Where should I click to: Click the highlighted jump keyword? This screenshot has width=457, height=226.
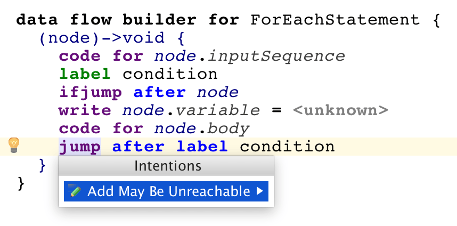coord(80,146)
